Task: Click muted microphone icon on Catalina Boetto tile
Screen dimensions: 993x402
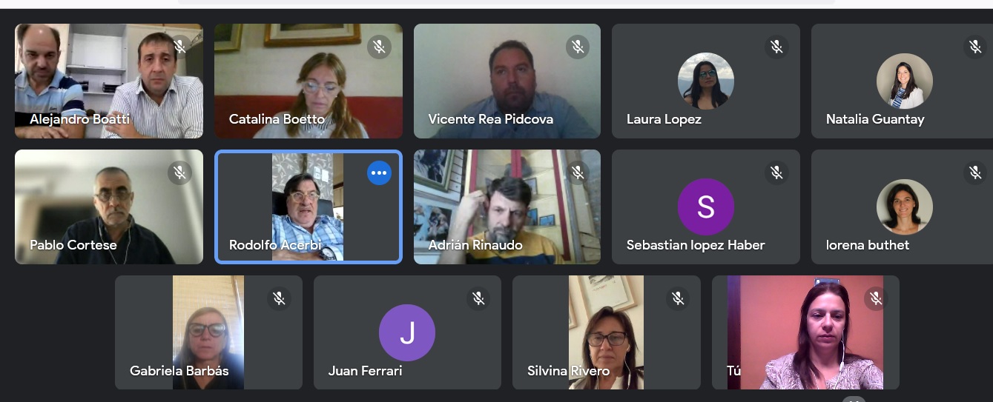Action: (379, 47)
